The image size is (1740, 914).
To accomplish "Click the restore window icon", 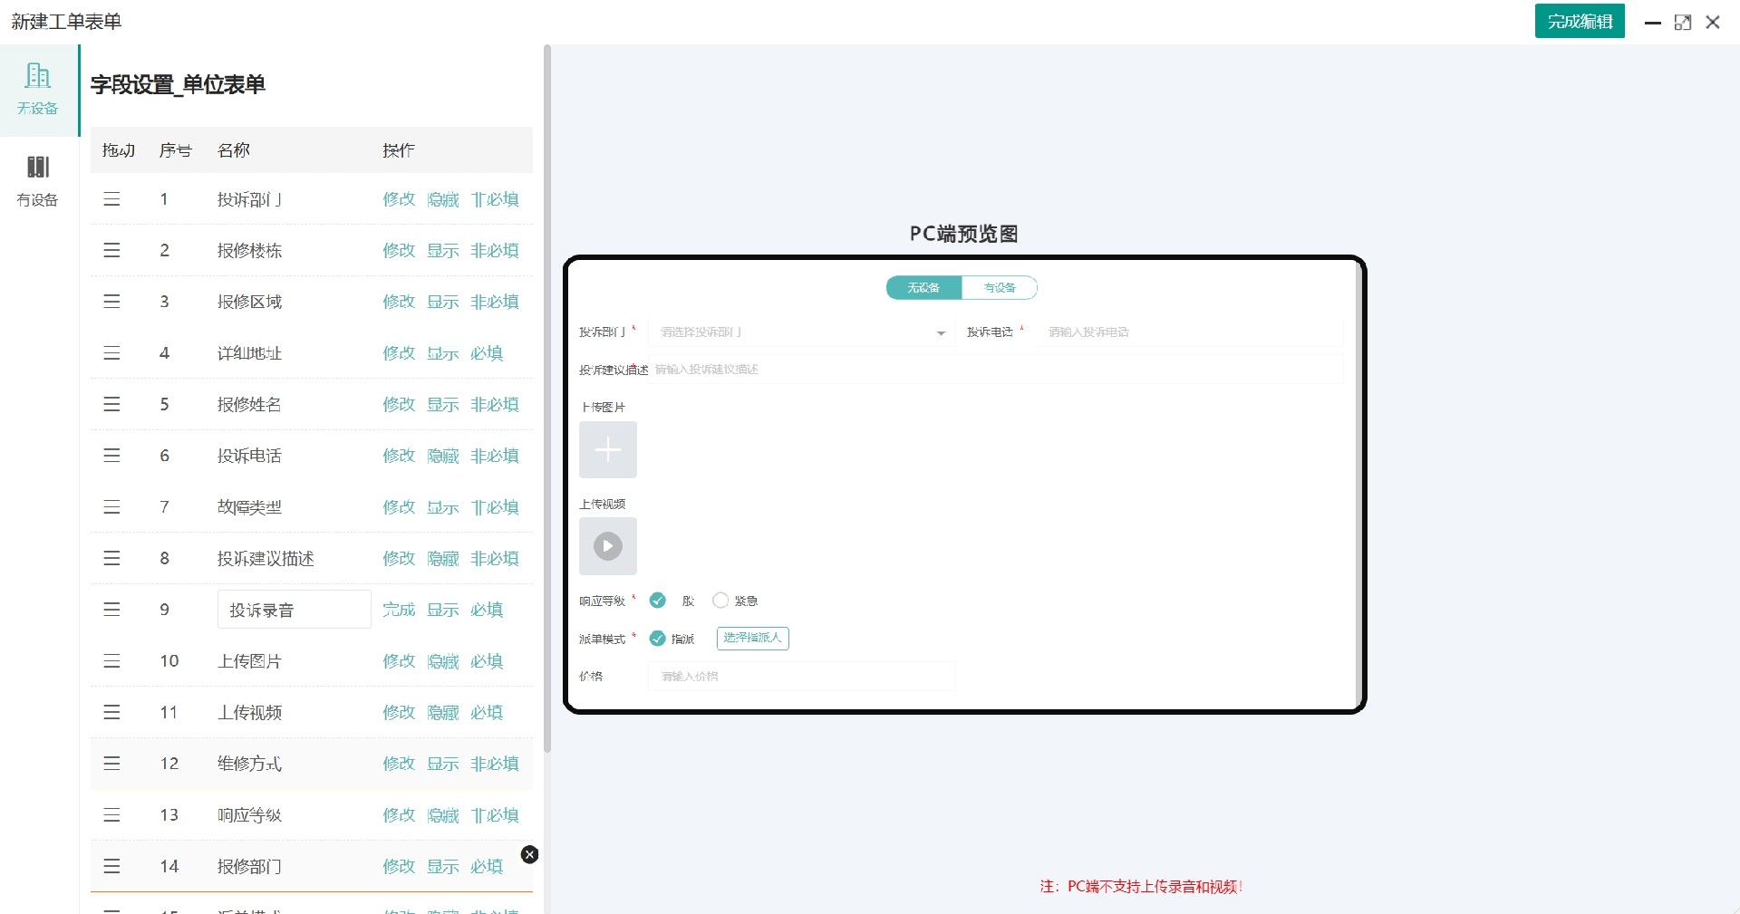I will point(1684,22).
